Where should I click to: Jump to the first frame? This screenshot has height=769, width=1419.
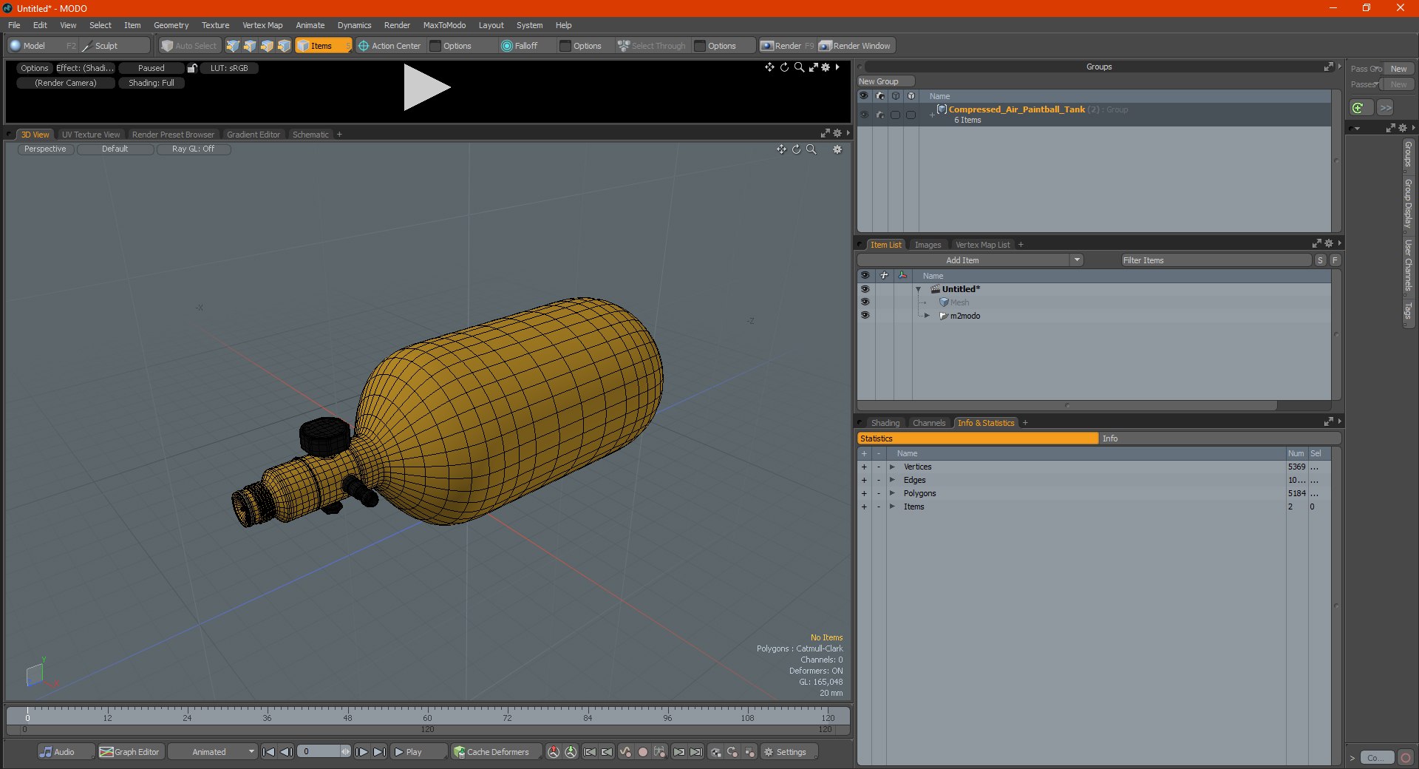click(269, 752)
